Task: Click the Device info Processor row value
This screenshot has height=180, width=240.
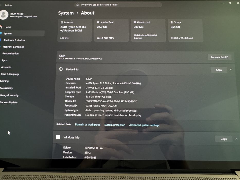Action: tap(113, 83)
